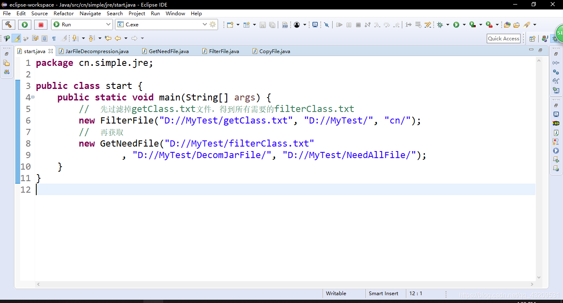Switch to the GetNeedFile.java tab

165,51
